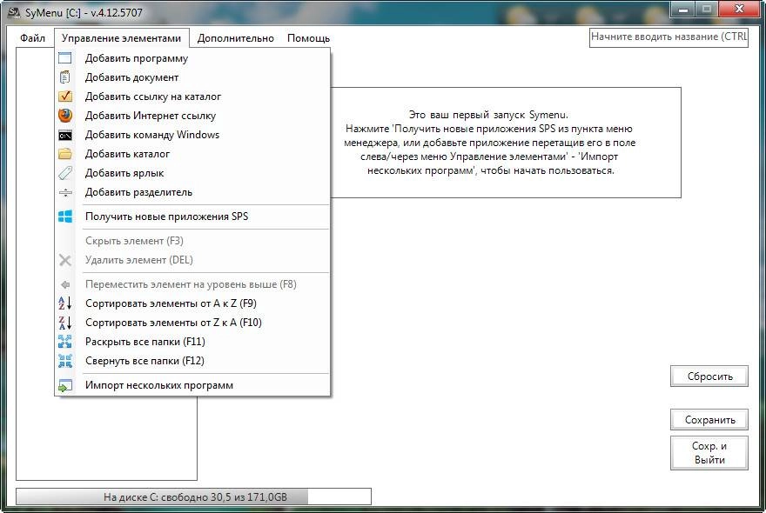Image resolution: width=766 pixels, height=513 pixels.
Task: Select Получить новые приложения SPS
Action: click(x=192, y=217)
